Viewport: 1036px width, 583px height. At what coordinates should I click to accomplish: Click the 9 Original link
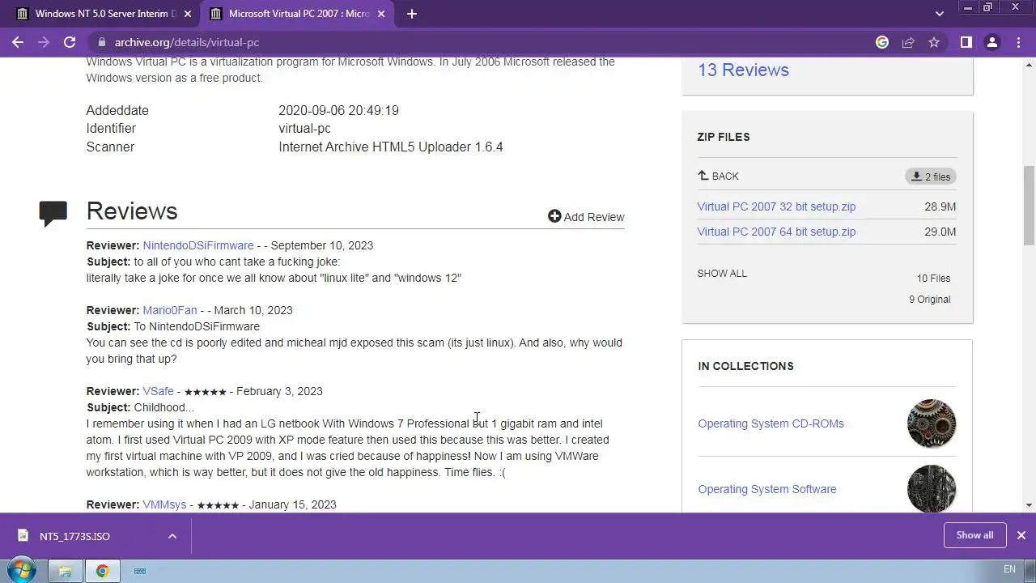click(x=929, y=300)
